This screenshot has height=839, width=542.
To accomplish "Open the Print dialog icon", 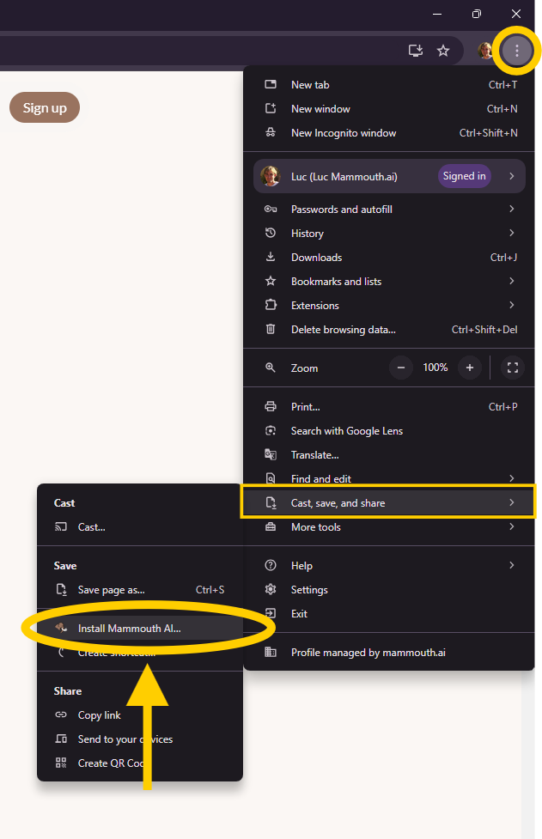I will [270, 406].
